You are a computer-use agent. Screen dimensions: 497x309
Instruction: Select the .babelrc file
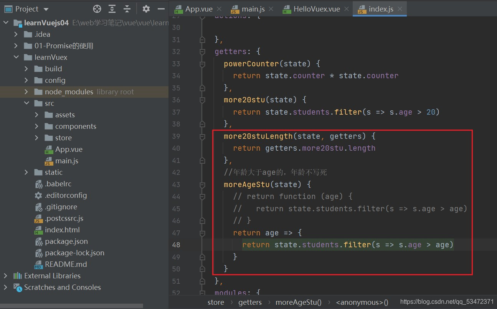point(58,184)
